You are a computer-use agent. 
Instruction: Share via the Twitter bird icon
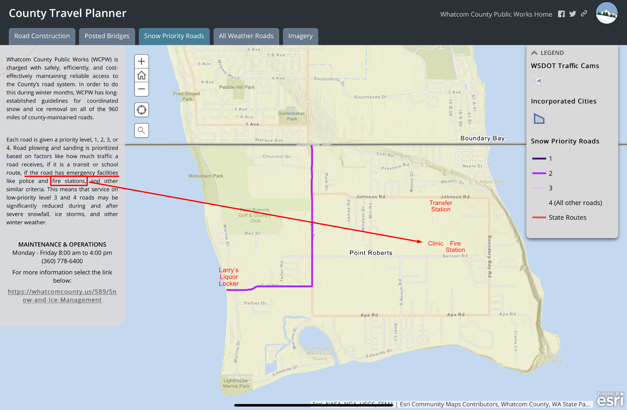coord(572,14)
